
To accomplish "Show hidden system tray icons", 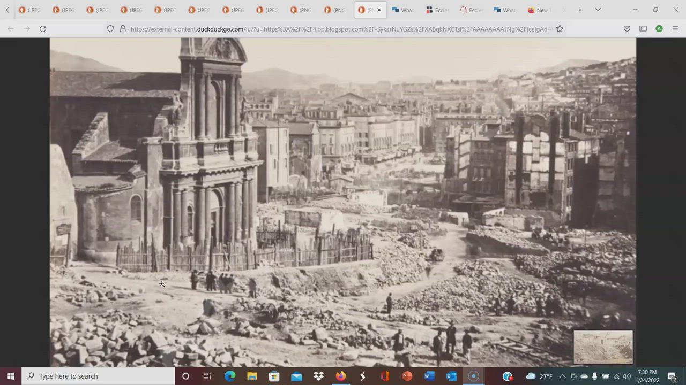I will [x=562, y=376].
